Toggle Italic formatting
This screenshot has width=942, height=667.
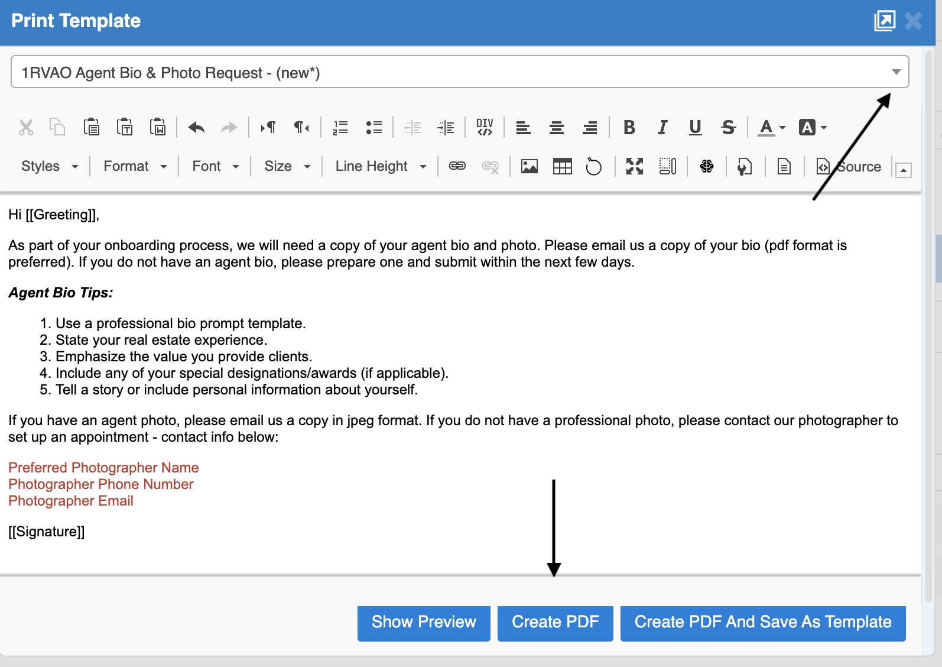pos(662,127)
